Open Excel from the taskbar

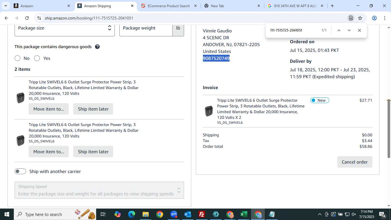point(244,214)
